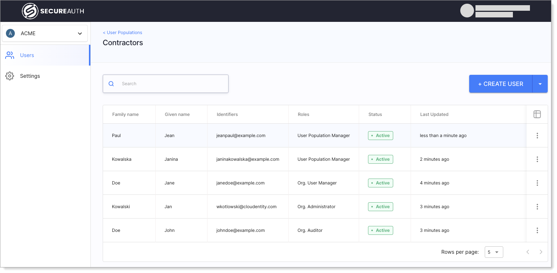Click the Create User button
This screenshot has width=557, height=273.
click(x=501, y=84)
